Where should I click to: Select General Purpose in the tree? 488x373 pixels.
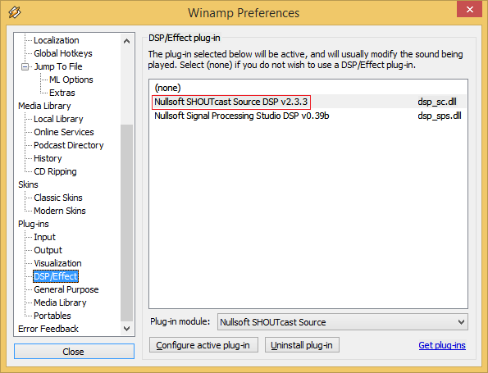[66, 289]
